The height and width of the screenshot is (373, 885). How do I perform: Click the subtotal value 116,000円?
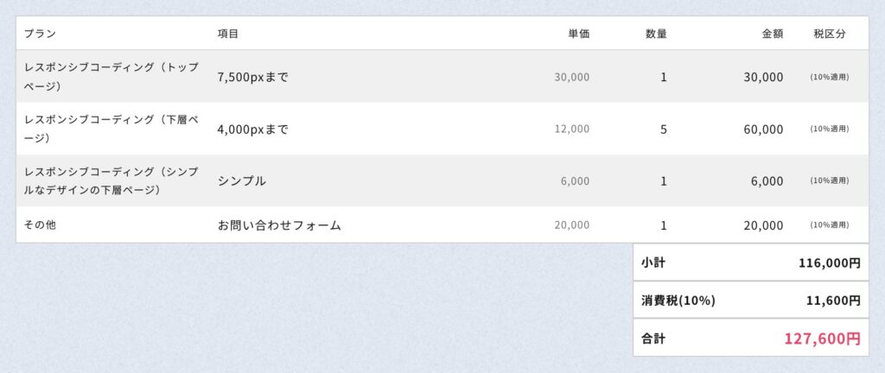(830, 262)
